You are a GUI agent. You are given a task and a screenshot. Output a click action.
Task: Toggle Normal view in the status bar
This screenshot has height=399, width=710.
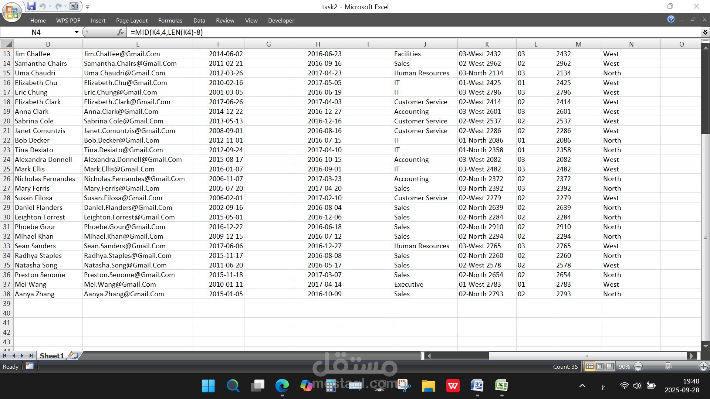pos(590,366)
